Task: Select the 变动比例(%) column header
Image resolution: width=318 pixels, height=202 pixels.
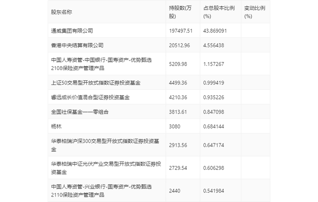Action: tap(254, 12)
